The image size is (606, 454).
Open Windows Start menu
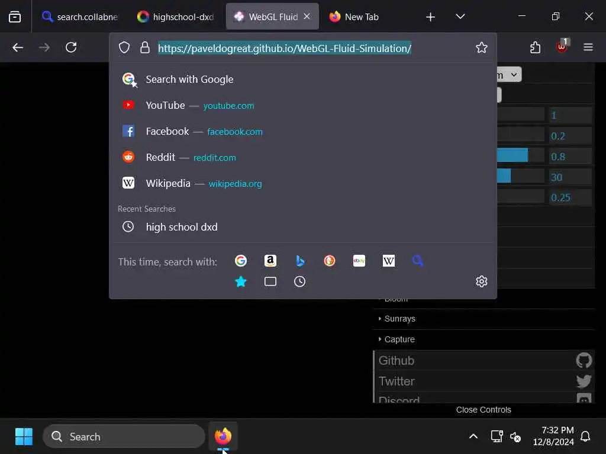[x=24, y=437]
